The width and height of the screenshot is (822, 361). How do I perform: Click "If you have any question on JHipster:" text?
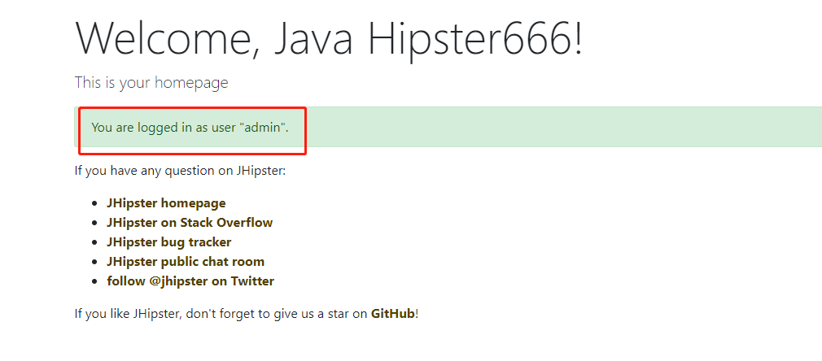tap(181, 171)
